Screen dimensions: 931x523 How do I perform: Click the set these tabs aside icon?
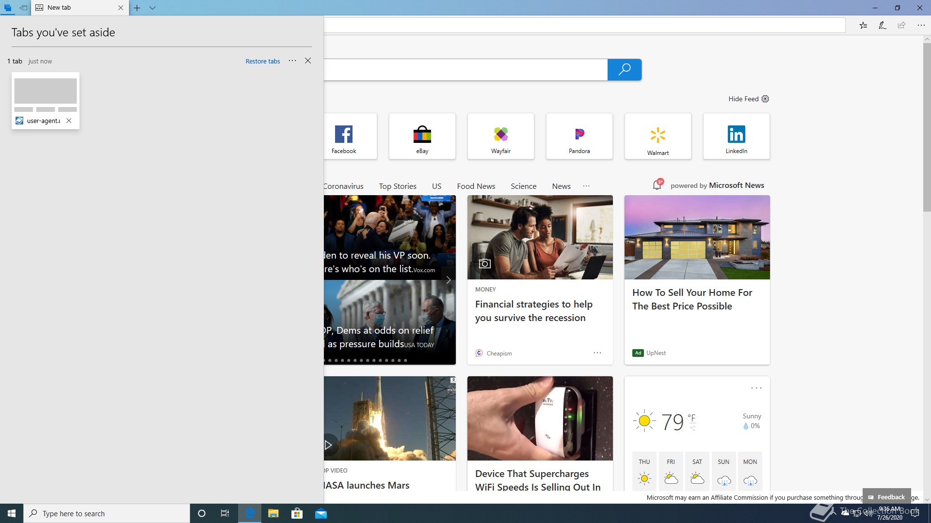(23, 8)
